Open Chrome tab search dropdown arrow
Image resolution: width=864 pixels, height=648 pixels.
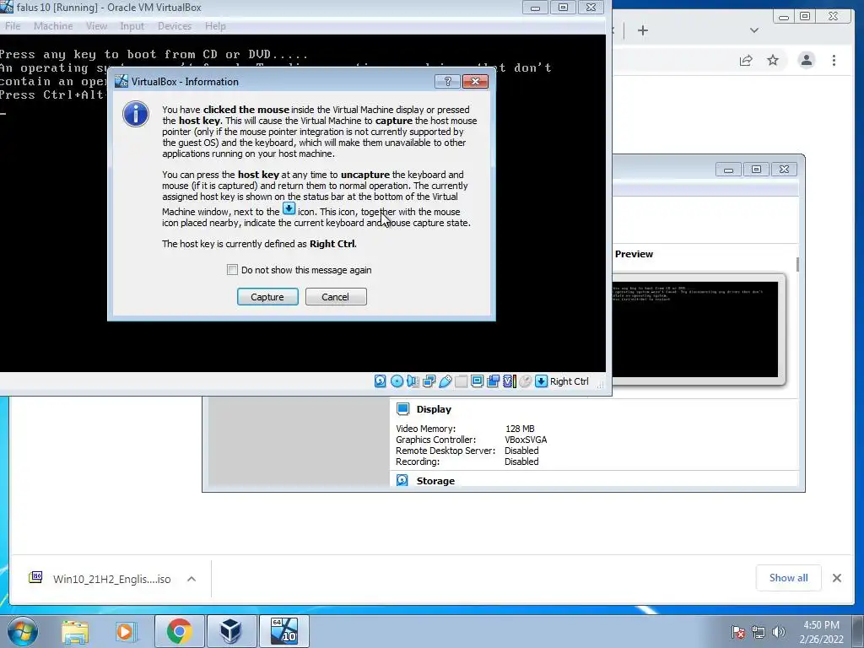coord(754,30)
